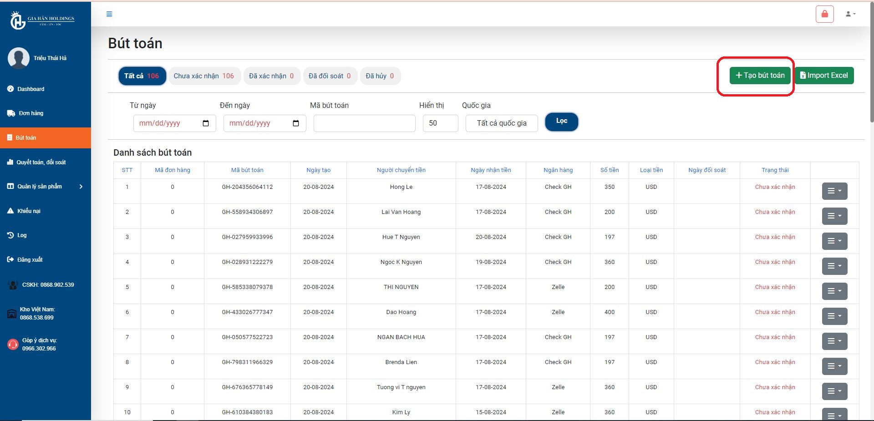Image resolution: width=874 pixels, height=421 pixels.
Task: Open action menu for row 1
Action: pyautogui.click(x=834, y=191)
